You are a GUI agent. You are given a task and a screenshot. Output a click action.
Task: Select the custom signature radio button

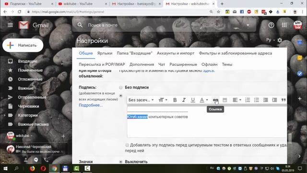pos(121,96)
